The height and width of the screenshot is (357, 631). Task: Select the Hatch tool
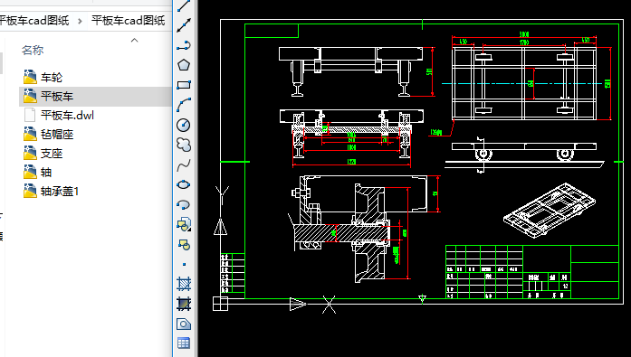click(x=184, y=284)
